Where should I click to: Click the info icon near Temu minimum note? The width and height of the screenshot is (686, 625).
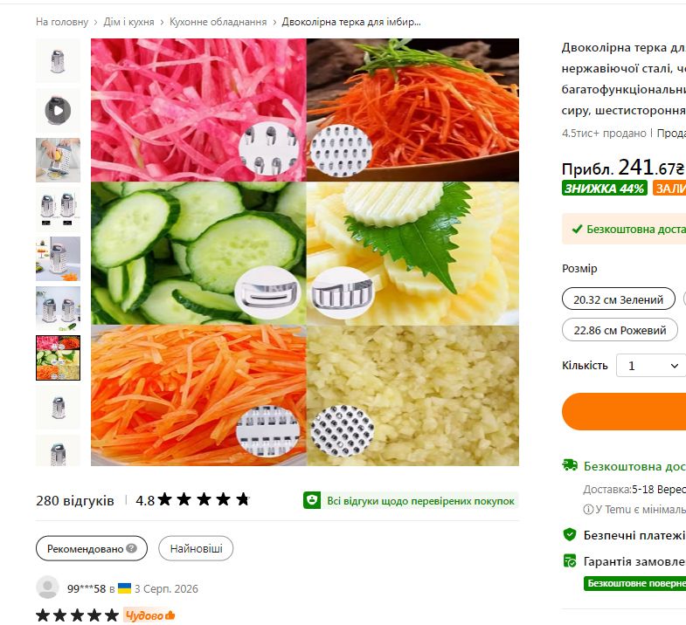coord(588,510)
